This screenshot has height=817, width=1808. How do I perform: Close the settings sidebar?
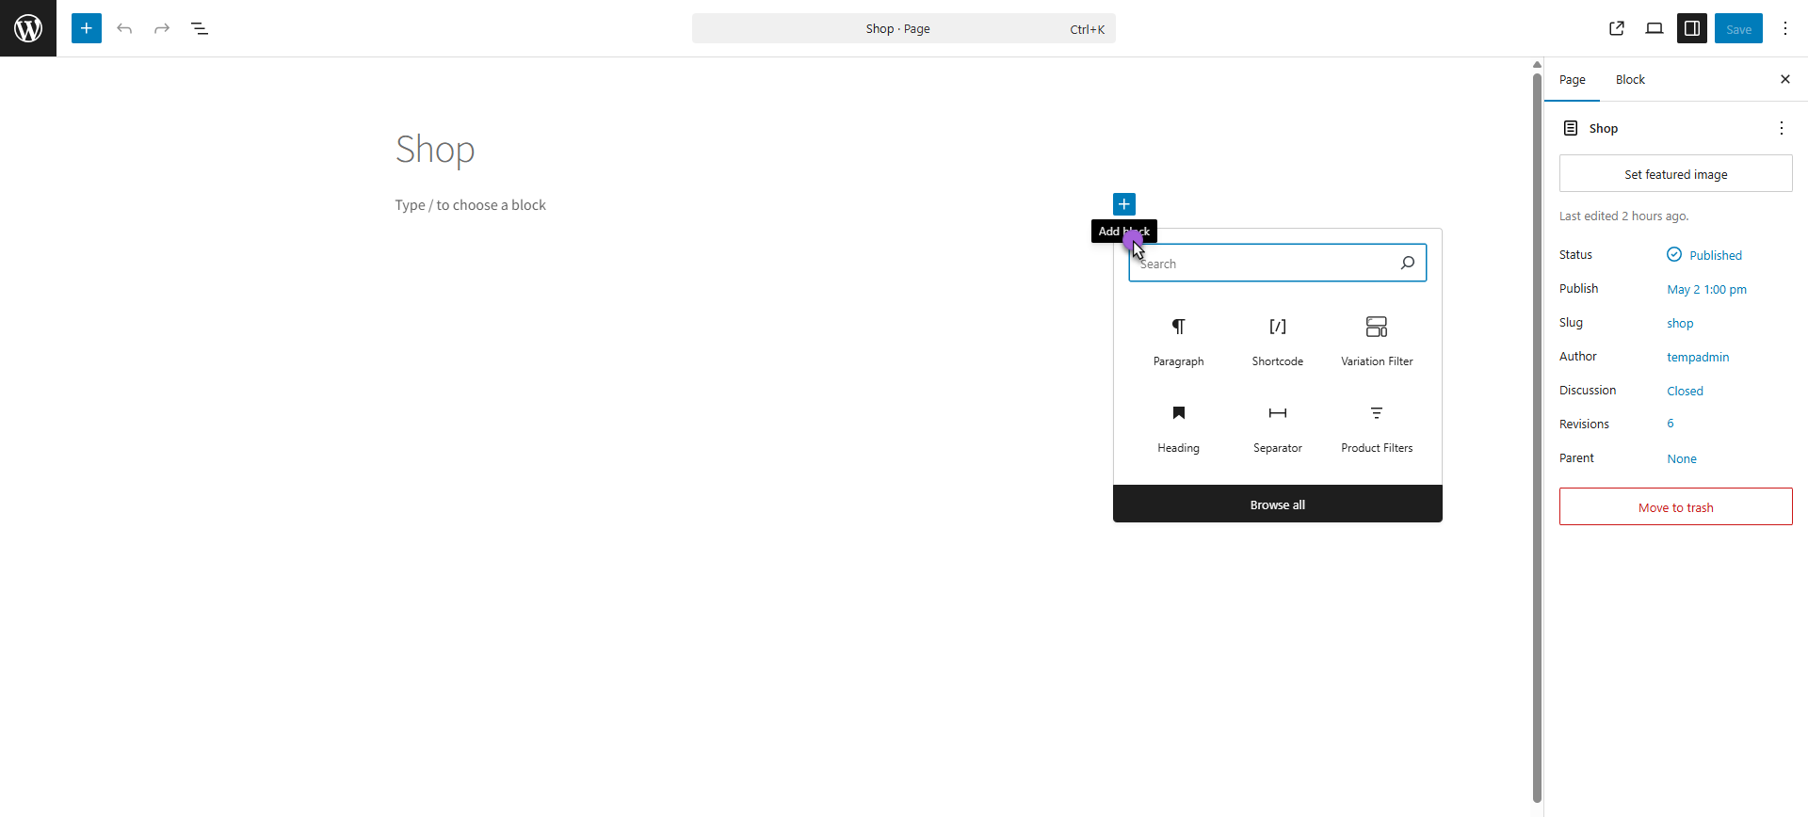(1785, 80)
